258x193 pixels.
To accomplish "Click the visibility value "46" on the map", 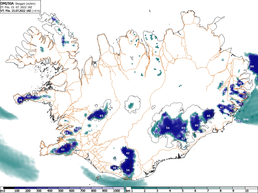I will tap(115, 168).
